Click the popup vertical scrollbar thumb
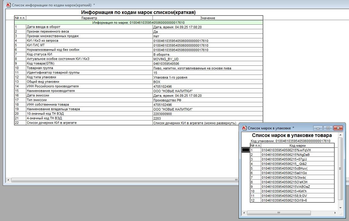 [x=340, y=169]
